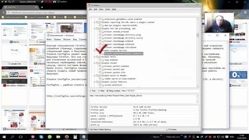Open ConfigFox View menu
249x140 pixels.
point(101,9)
